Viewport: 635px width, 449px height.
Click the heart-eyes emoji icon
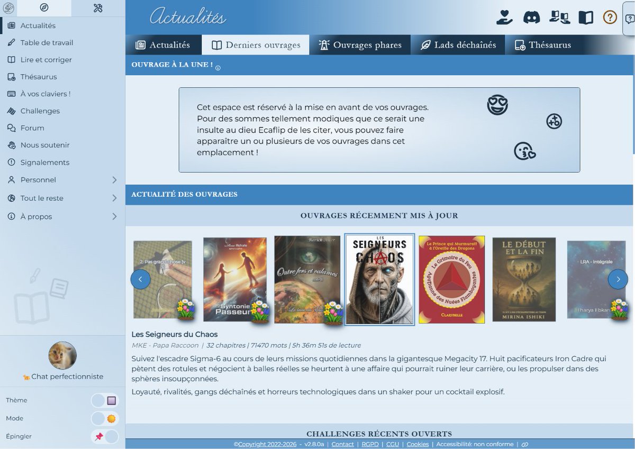coord(497,105)
